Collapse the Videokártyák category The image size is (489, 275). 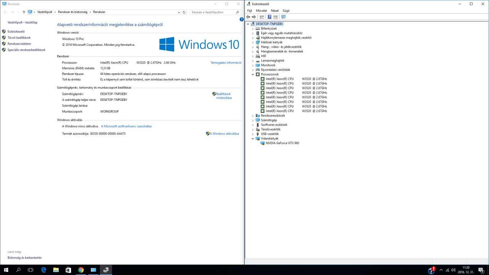pyautogui.click(x=253, y=139)
